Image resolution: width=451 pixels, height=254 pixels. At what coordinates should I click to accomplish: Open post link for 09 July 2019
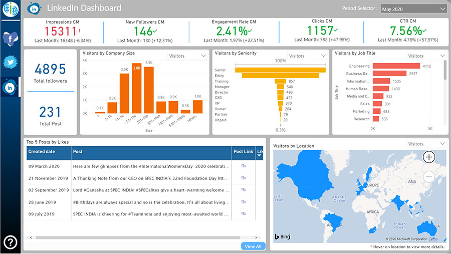pyautogui.click(x=244, y=213)
